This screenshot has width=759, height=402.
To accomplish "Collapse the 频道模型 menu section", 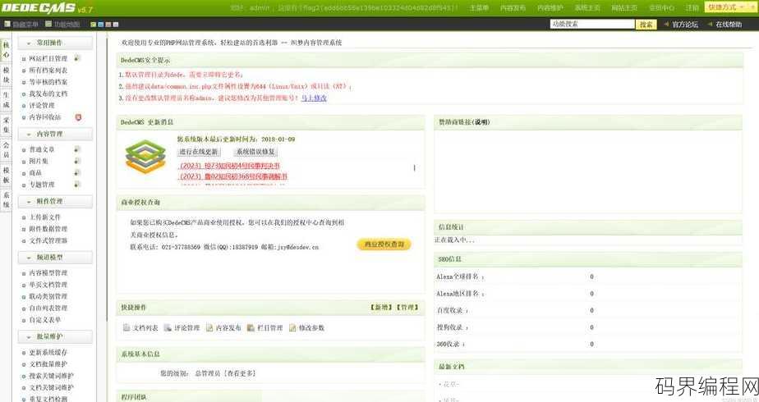I will tap(55, 257).
